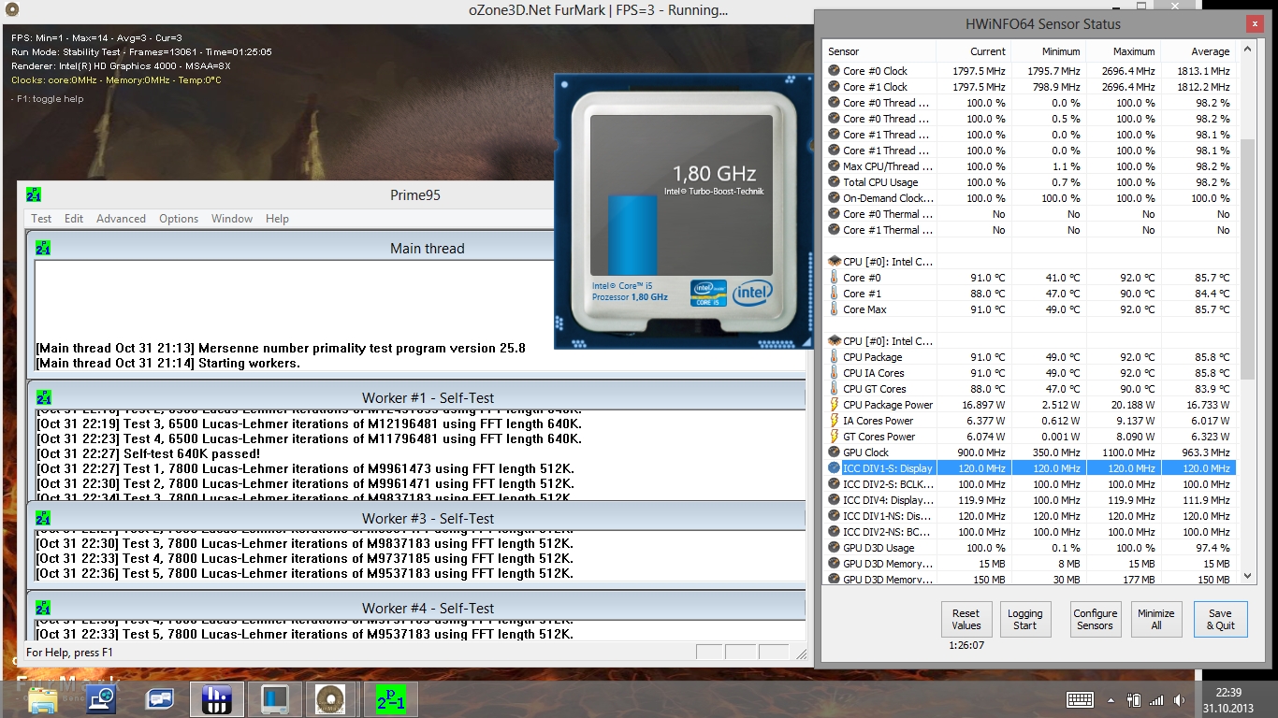This screenshot has height=718, width=1278.
Task: Switch to FurMark via its taskbar icon
Action: [x=332, y=699]
